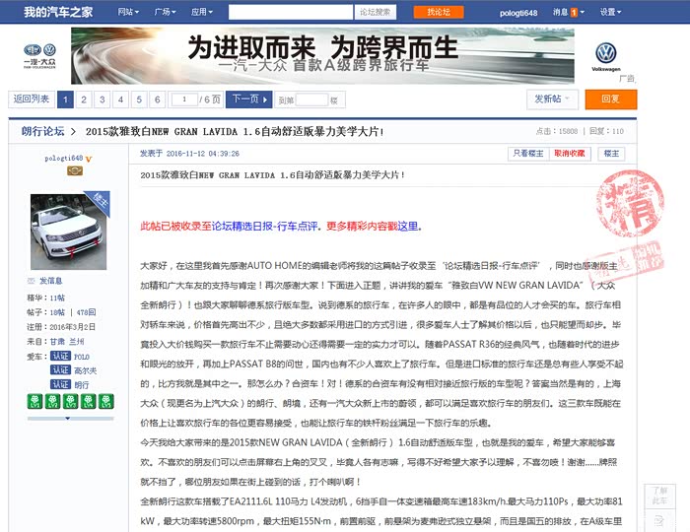
Task: Click the 发信息 send message link
Action: point(50,281)
